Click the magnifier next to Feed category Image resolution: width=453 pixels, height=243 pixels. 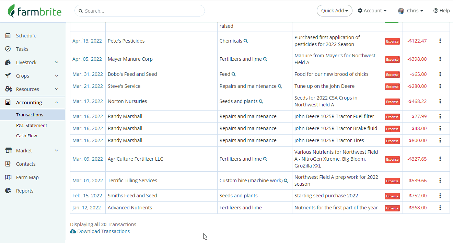pyautogui.click(x=234, y=74)
